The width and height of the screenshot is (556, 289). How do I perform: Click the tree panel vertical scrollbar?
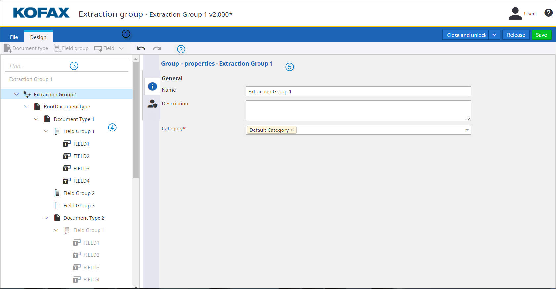pos(136,120)
